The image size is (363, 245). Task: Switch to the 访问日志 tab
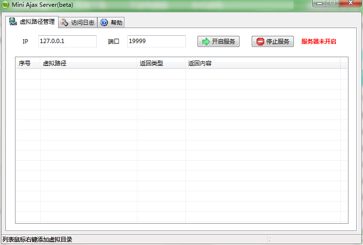coord(78,22)
